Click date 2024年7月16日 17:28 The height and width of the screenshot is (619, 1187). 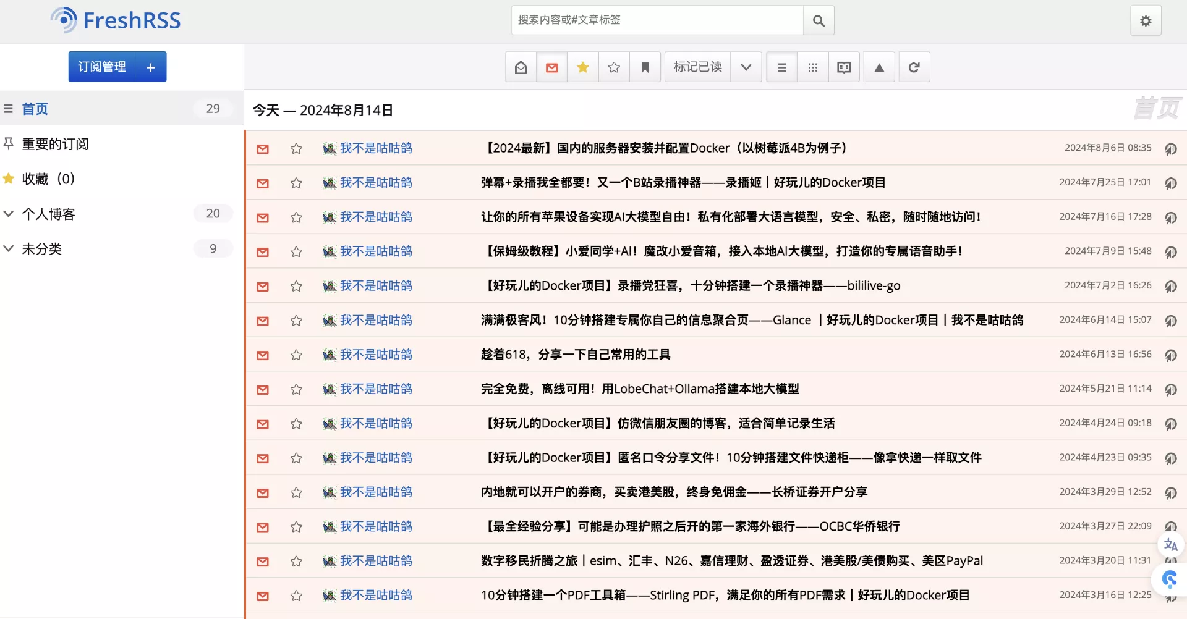point(1105,217)
